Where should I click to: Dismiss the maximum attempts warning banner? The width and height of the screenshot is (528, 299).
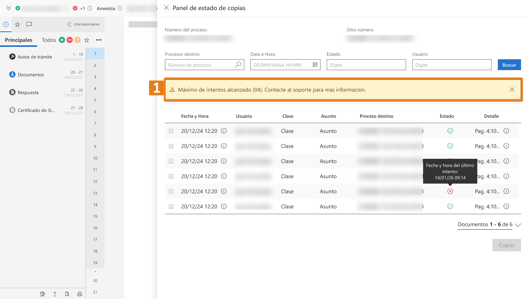click(x=512, y=89)
